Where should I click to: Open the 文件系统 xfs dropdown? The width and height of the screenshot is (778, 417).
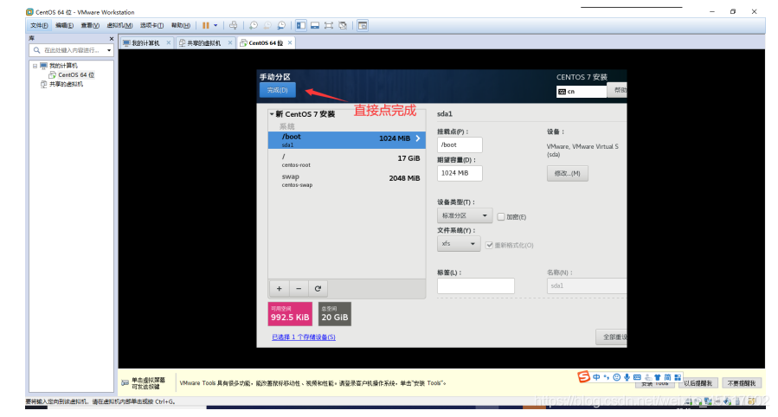coord(459,244)
